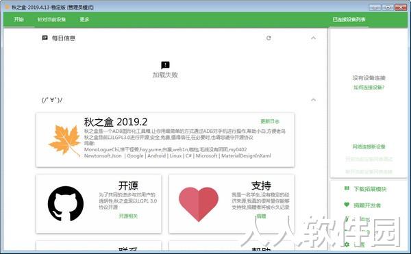Select the 更多 tab
This screenshot has height=254, width=411.
tap(84, 19)
